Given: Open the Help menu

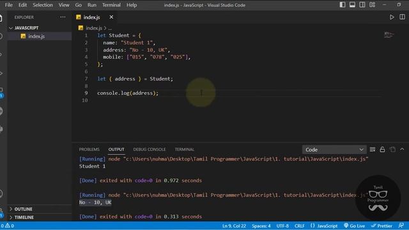Looking at the screenshot, I should (132, 5).
